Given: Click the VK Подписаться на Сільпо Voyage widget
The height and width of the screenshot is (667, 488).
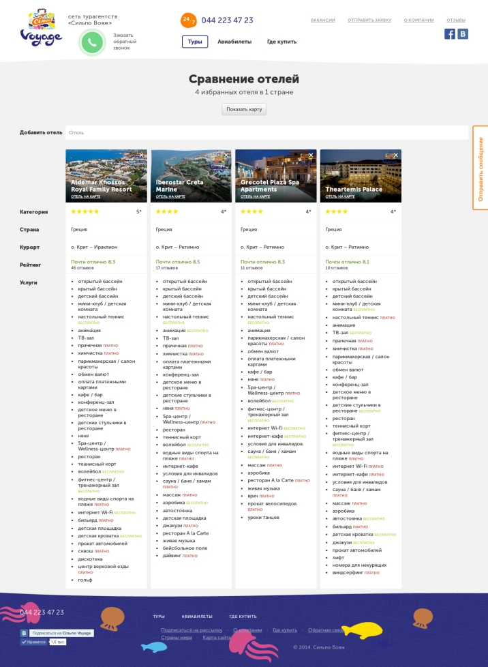Looking at the screenshot, I should coord(57,633).
